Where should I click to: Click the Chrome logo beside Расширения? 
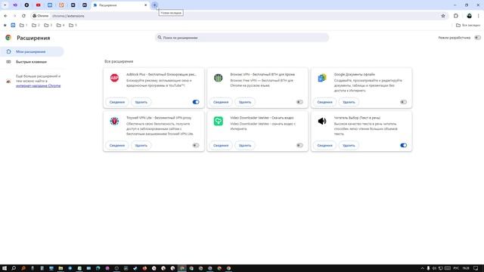(8, 38)
